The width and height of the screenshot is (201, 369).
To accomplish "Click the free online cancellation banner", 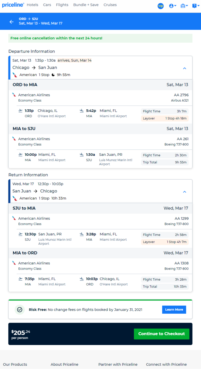I will tap(100, 38).
